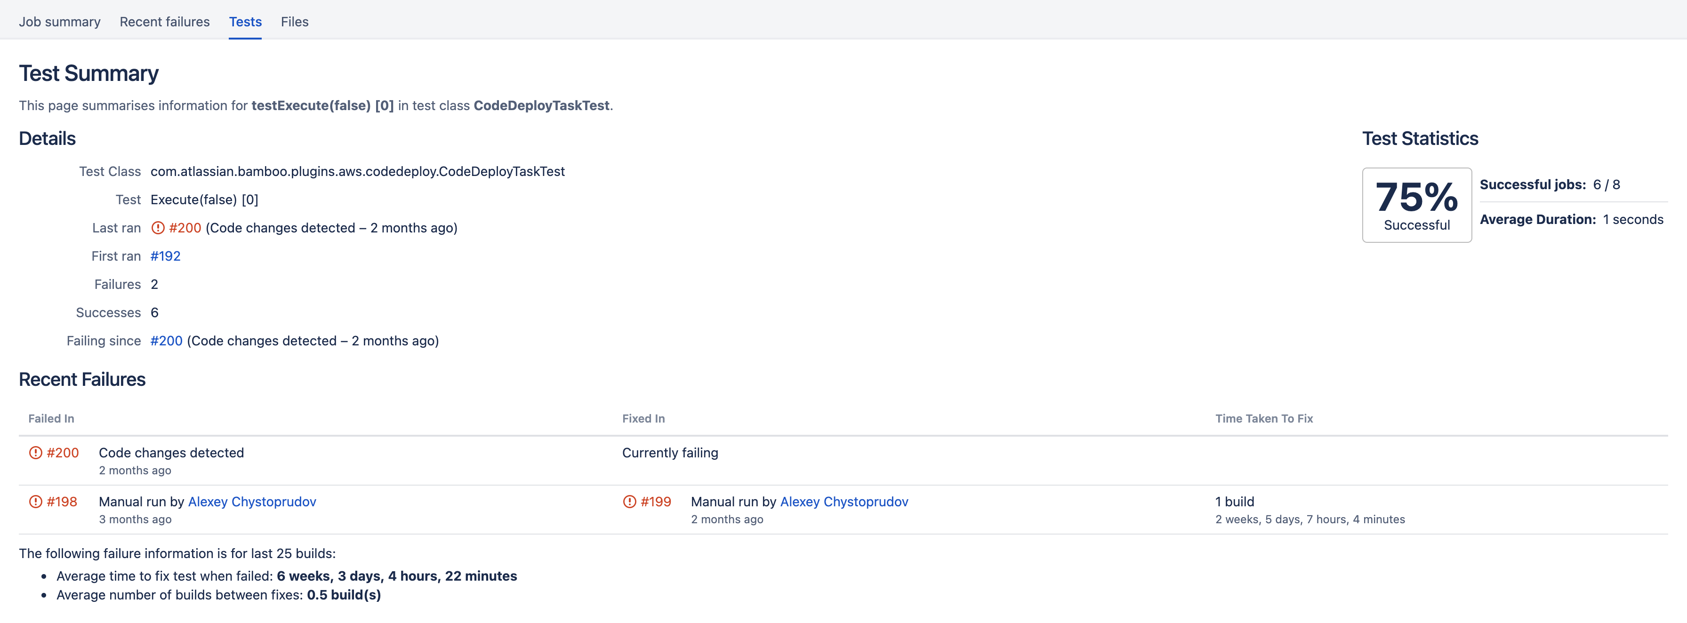
Task: Click the Failed In column header
Action: click(51, 419)
